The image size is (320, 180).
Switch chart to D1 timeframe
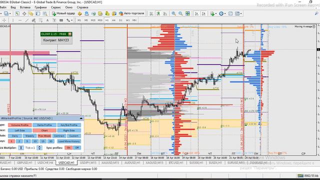120,20
